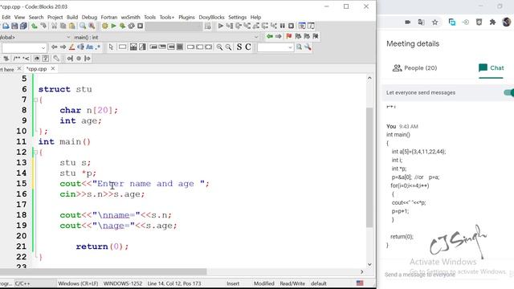
Task: Open the Replace toolbar icon
Action: pos(92,26)
